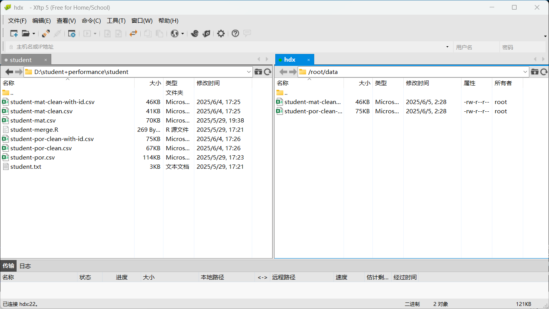The height and width of the screenshot is (309, 549).
Task: Switch to the student session tab
Action: click(21, 59)
